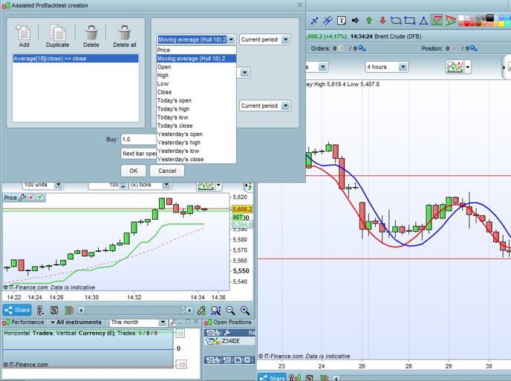Close the Assisted ProBacktest creation dialog
Viewport: 511px width, 381px height.
coord(299,5)
